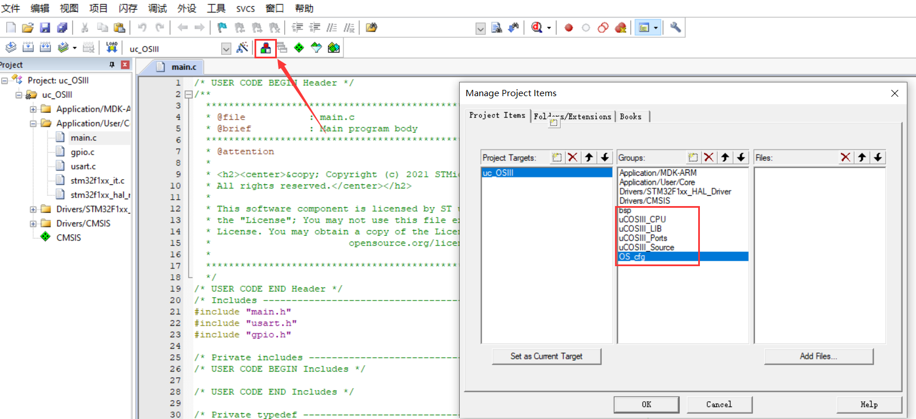Viewport: 916px width, 419px height.
Task: Click the CMSIS component in the project tree
Action: click(68, 238)
